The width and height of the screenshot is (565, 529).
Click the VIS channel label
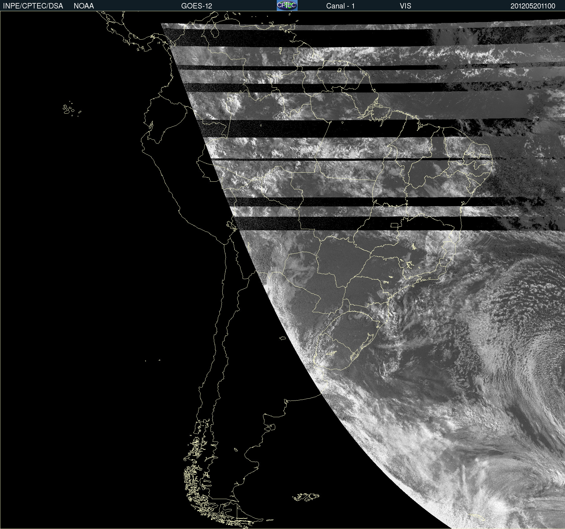point(405,6)
